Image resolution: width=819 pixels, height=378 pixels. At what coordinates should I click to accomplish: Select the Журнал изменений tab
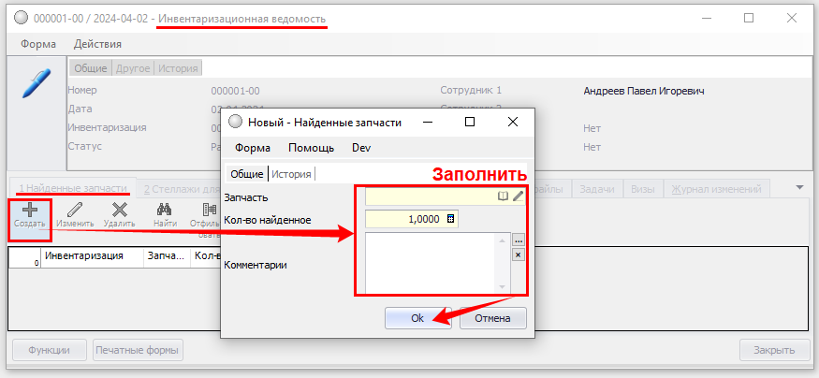coord(716,189)
